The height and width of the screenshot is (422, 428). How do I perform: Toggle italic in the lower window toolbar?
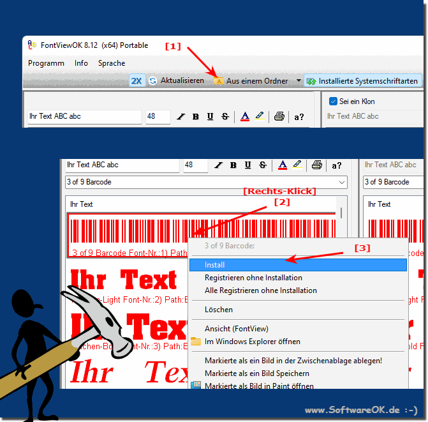pos(218,165)
